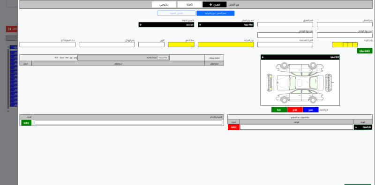
Task: Click the اسم جهة التواصل contact name field
Action: click(345, 35)
